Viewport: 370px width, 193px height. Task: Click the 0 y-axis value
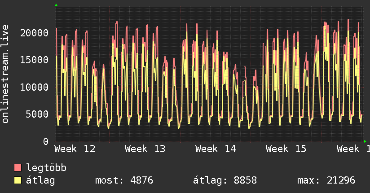(x=46, y=141)
